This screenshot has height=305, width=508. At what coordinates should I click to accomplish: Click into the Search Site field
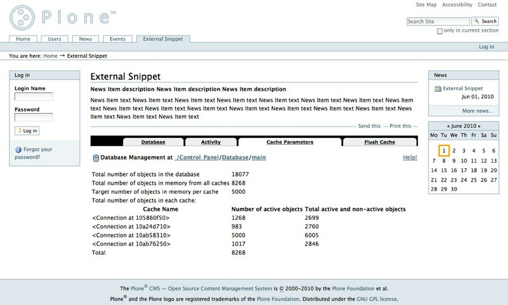point(438,21)
